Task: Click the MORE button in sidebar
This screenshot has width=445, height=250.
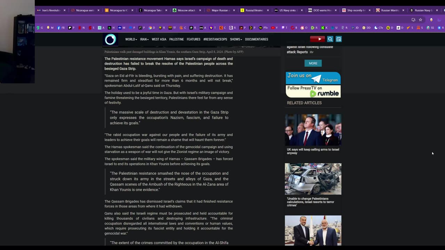Action: point(313,63)
